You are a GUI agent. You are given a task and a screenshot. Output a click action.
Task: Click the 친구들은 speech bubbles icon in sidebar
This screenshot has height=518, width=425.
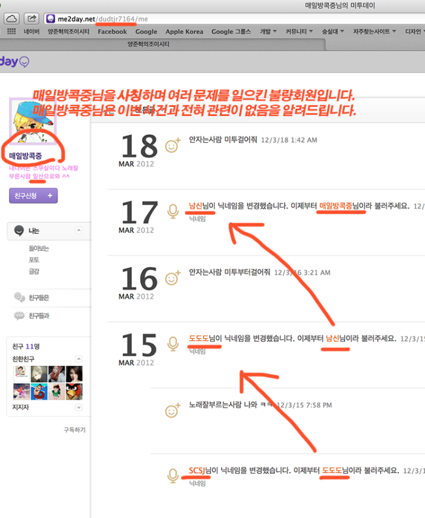[x=19, y=298]
